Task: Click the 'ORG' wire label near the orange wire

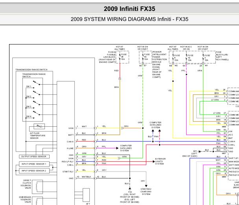Action: point(126,126)
